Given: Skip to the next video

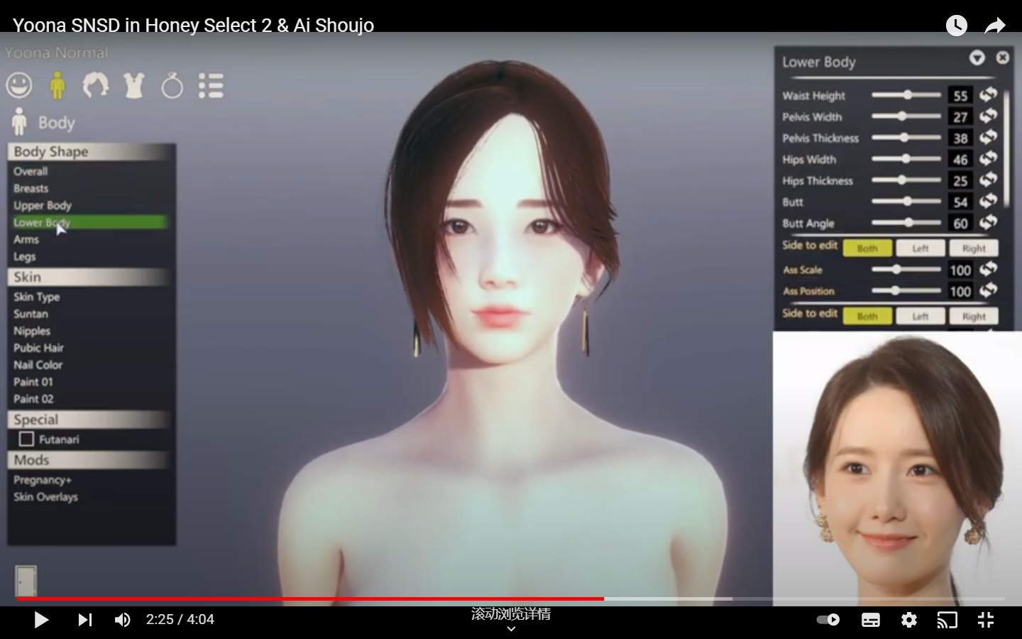Looking at the screenshot, I should coord(84,620).
